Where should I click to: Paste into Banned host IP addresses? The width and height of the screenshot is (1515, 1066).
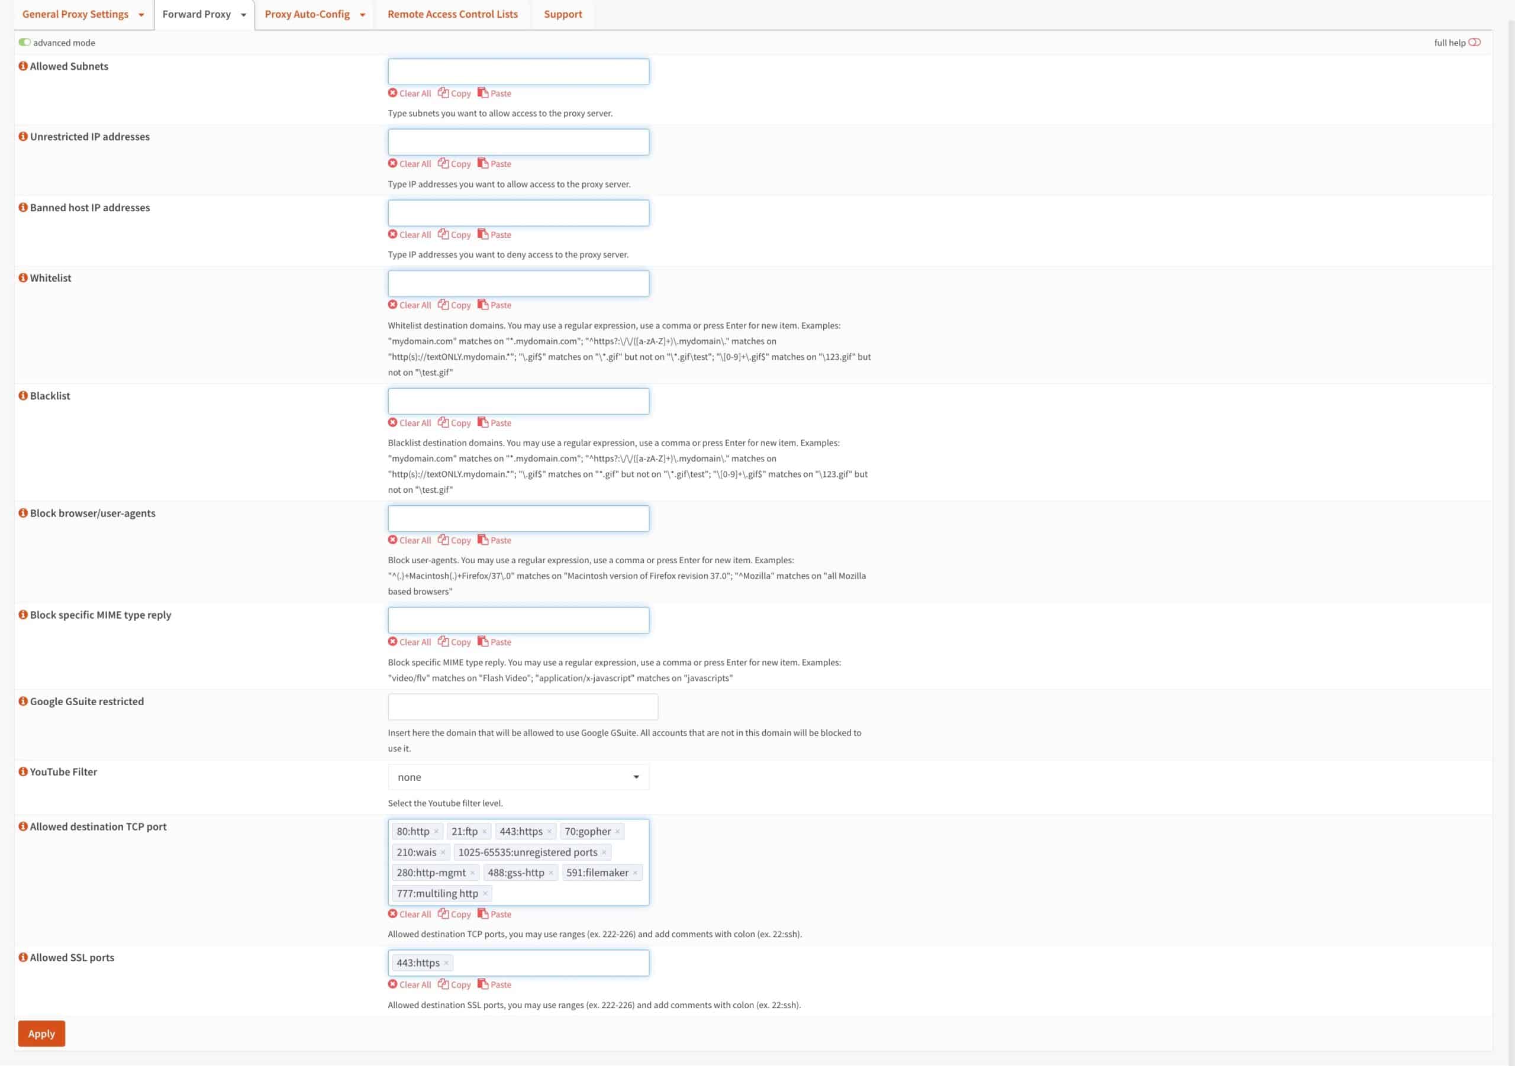(500, 234)
